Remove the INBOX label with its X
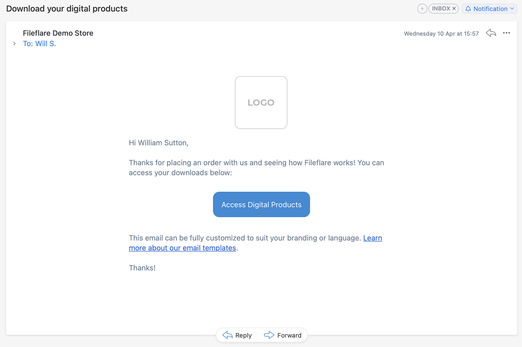The width and height of the screenshot is (522, 347). (x=454, y=9)
